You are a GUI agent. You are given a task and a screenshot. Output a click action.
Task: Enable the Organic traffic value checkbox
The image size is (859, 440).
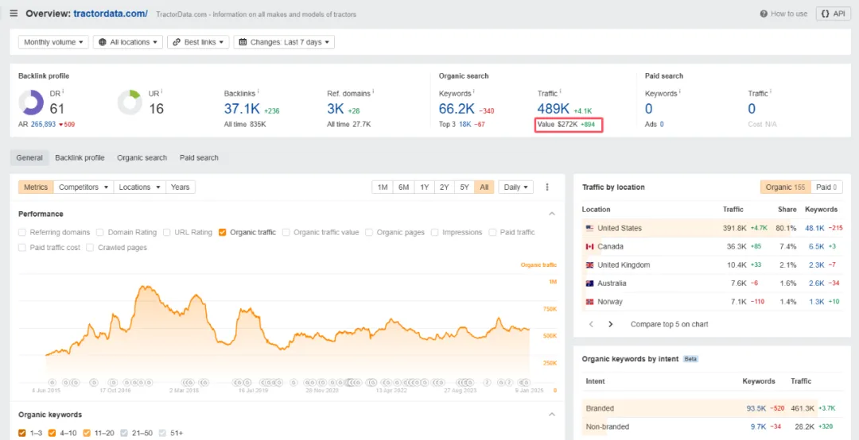286,232
